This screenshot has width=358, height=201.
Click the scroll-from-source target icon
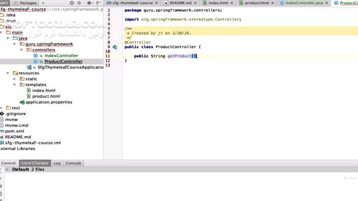(x=72, y=3)
